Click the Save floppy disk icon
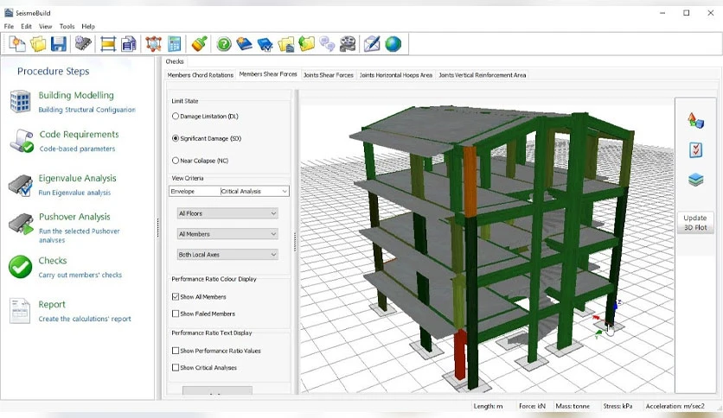 pos(59,44)
